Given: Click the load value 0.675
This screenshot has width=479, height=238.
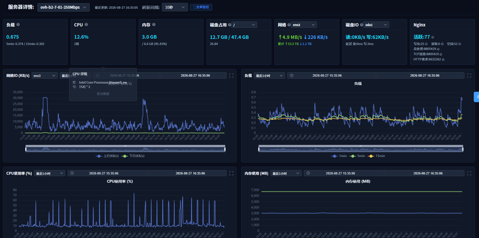Looking at the screenshot, I should 12,37.
